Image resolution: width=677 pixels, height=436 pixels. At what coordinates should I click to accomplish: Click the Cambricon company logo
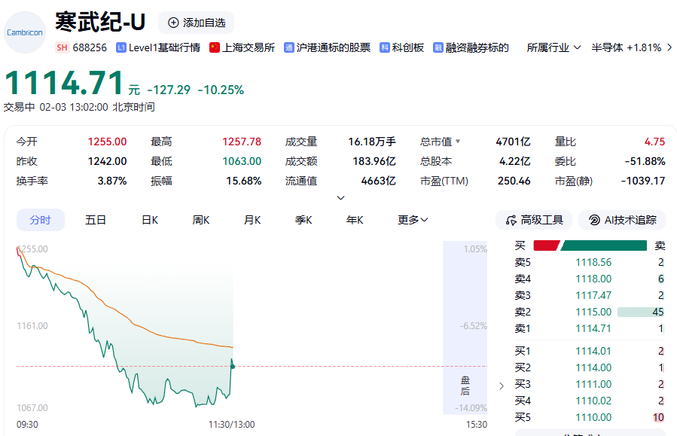point(25,32)
